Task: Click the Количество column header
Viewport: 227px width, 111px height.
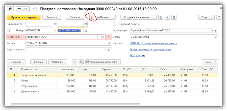Action: 68,69
